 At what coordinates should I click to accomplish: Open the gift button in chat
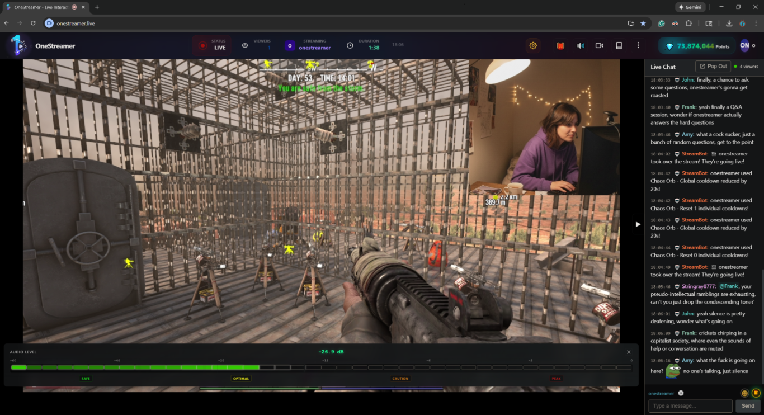click(x=756, y=393)
